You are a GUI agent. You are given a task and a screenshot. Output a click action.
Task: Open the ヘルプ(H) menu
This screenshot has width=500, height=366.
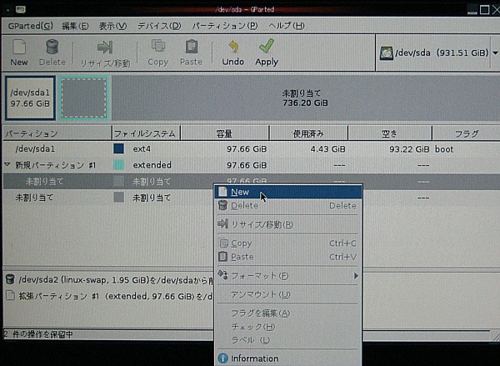[287, 26]
